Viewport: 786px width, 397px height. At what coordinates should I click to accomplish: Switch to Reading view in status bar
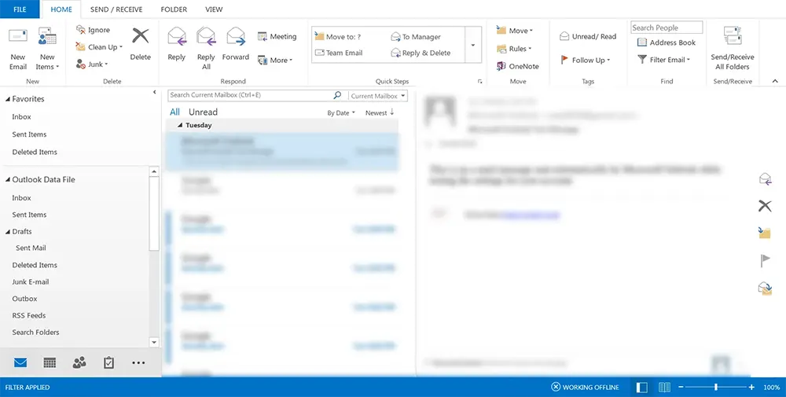(665, 387)
